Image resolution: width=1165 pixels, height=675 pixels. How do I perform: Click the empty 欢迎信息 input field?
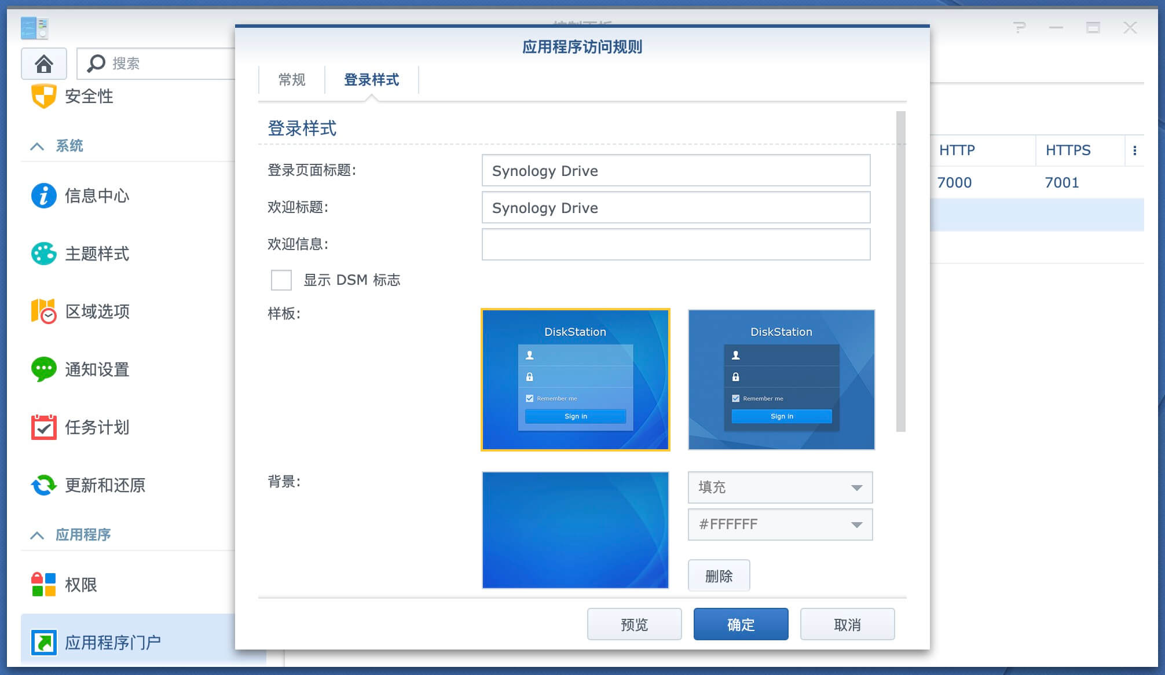click(x=676, y=244)
